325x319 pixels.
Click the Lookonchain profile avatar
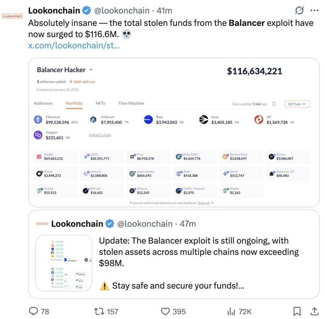pyautogui.click(x=12, y=16)
